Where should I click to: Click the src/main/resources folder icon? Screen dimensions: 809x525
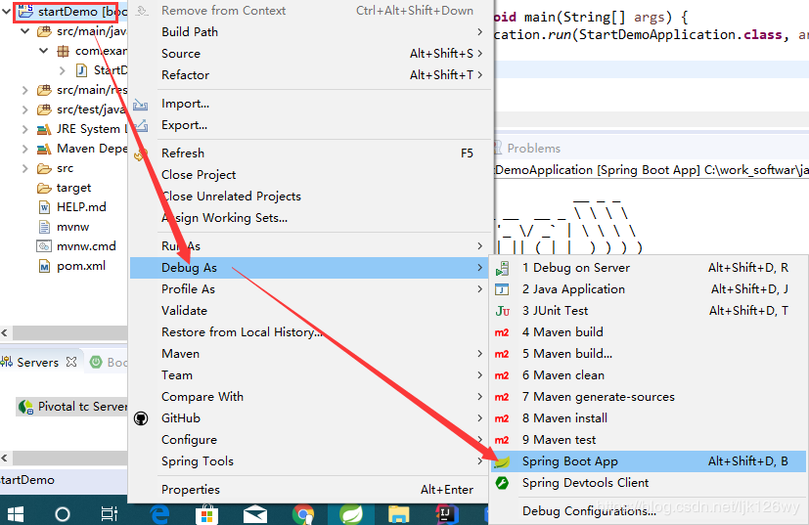pos(44,90)
